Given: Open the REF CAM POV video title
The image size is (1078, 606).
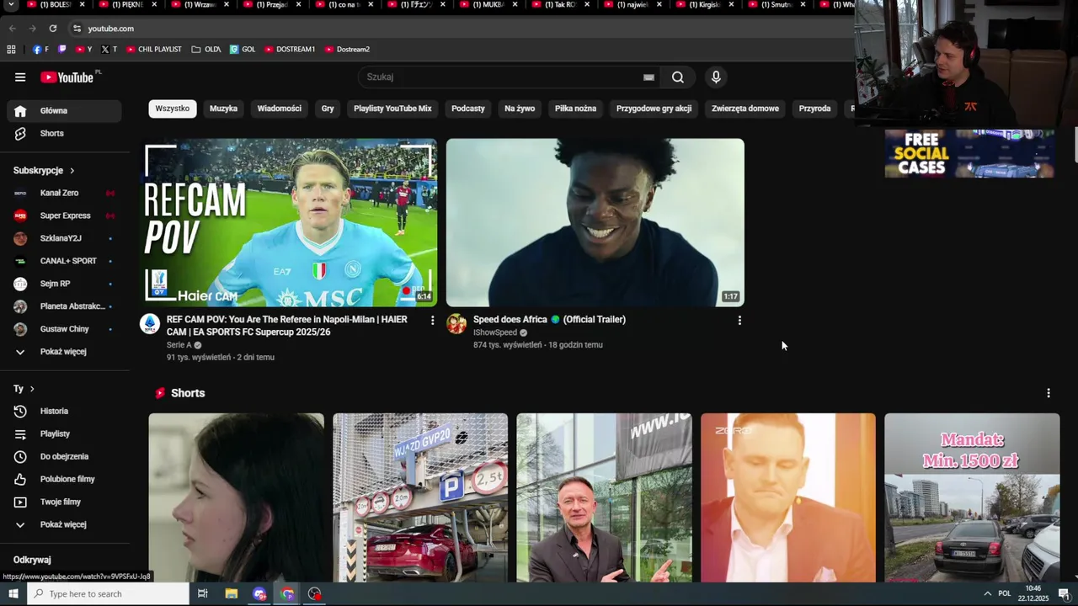Looking at the screenshot, I should 287,327.
